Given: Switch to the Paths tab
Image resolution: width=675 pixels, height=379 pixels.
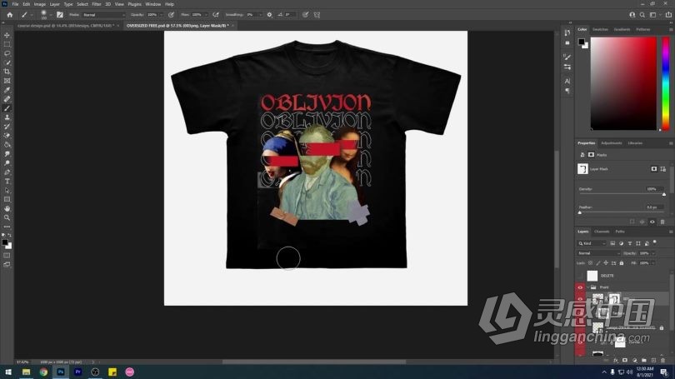Looking at the screenshot, I should [620, 232].
